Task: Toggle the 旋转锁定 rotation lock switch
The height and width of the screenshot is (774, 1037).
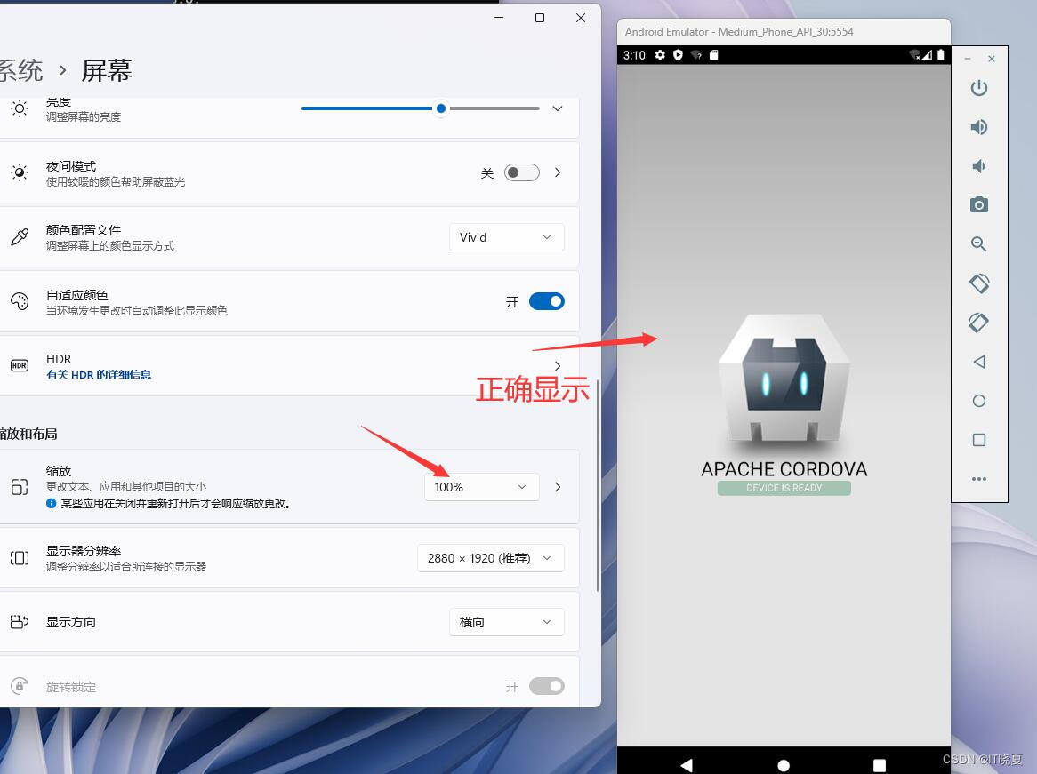Action: (x=547, y=686)
